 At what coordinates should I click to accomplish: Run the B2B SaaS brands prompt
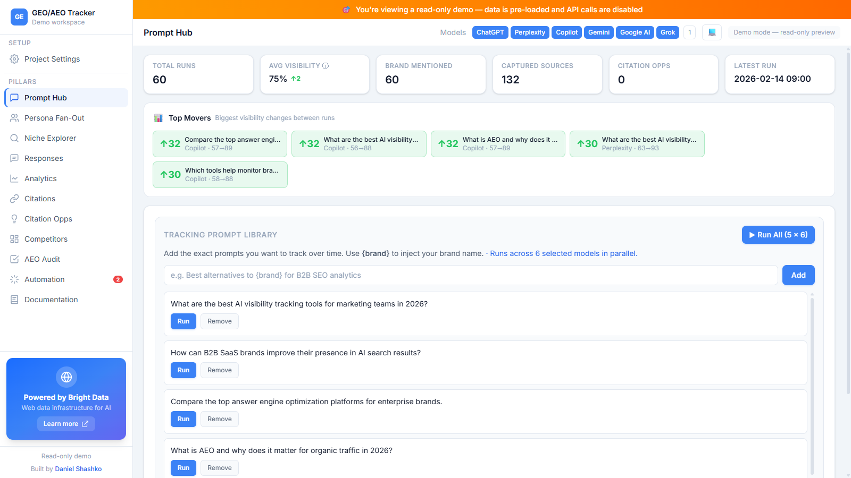click(x=183, y=370)
